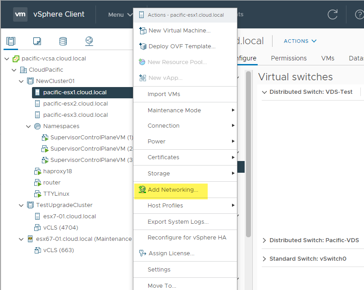Click the vCLS (663) VM icon
Image resolution: width=364 pixels, height=290 pixels.
point(37,250)
